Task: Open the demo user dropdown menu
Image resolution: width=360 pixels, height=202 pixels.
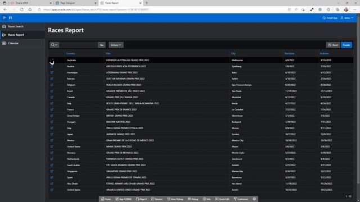Action: [347, 18]
